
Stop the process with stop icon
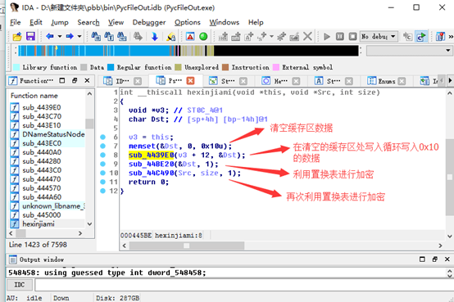point(352,37)
